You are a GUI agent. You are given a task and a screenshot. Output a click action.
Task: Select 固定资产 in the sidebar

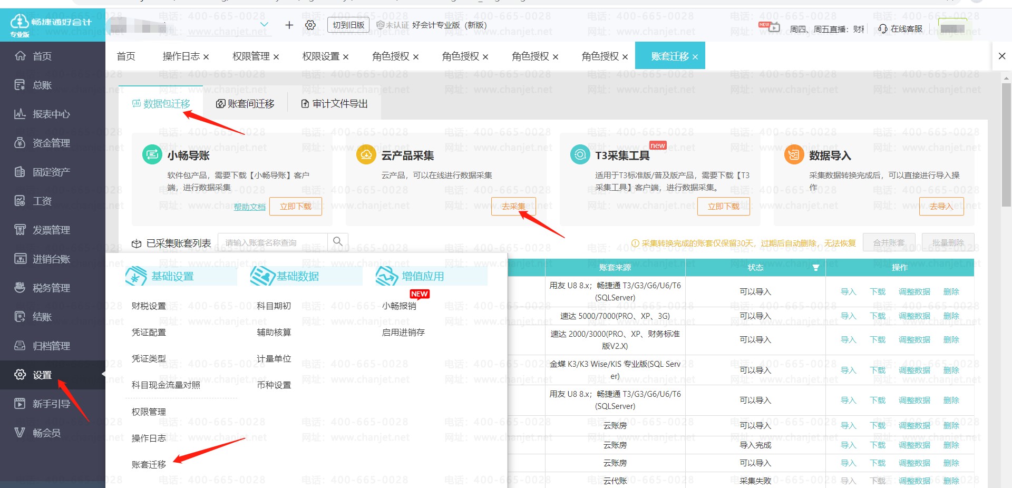[51, 172]
